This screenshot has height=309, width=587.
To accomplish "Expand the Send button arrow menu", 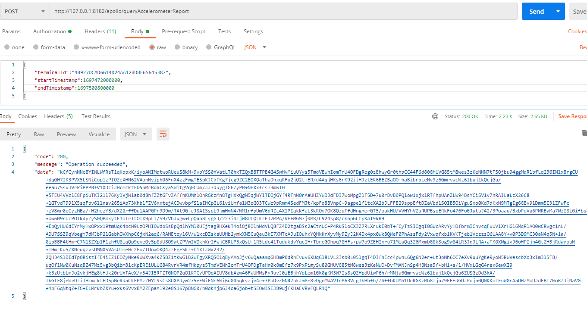I will [x=558, y=11].
